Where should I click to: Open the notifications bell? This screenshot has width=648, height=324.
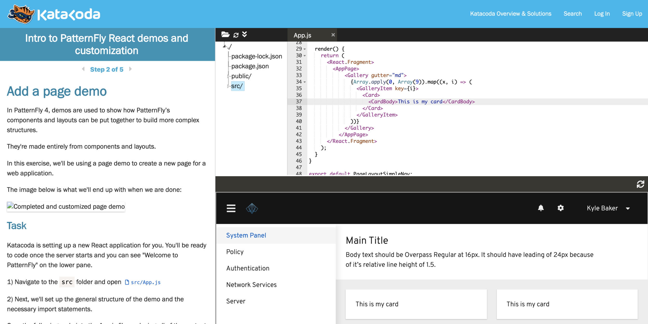[541, 208]
